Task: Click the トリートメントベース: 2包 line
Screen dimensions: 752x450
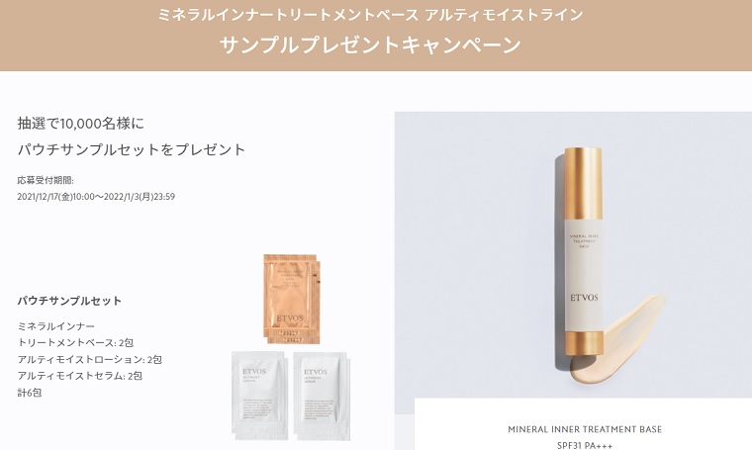Action: pos(75,342)
